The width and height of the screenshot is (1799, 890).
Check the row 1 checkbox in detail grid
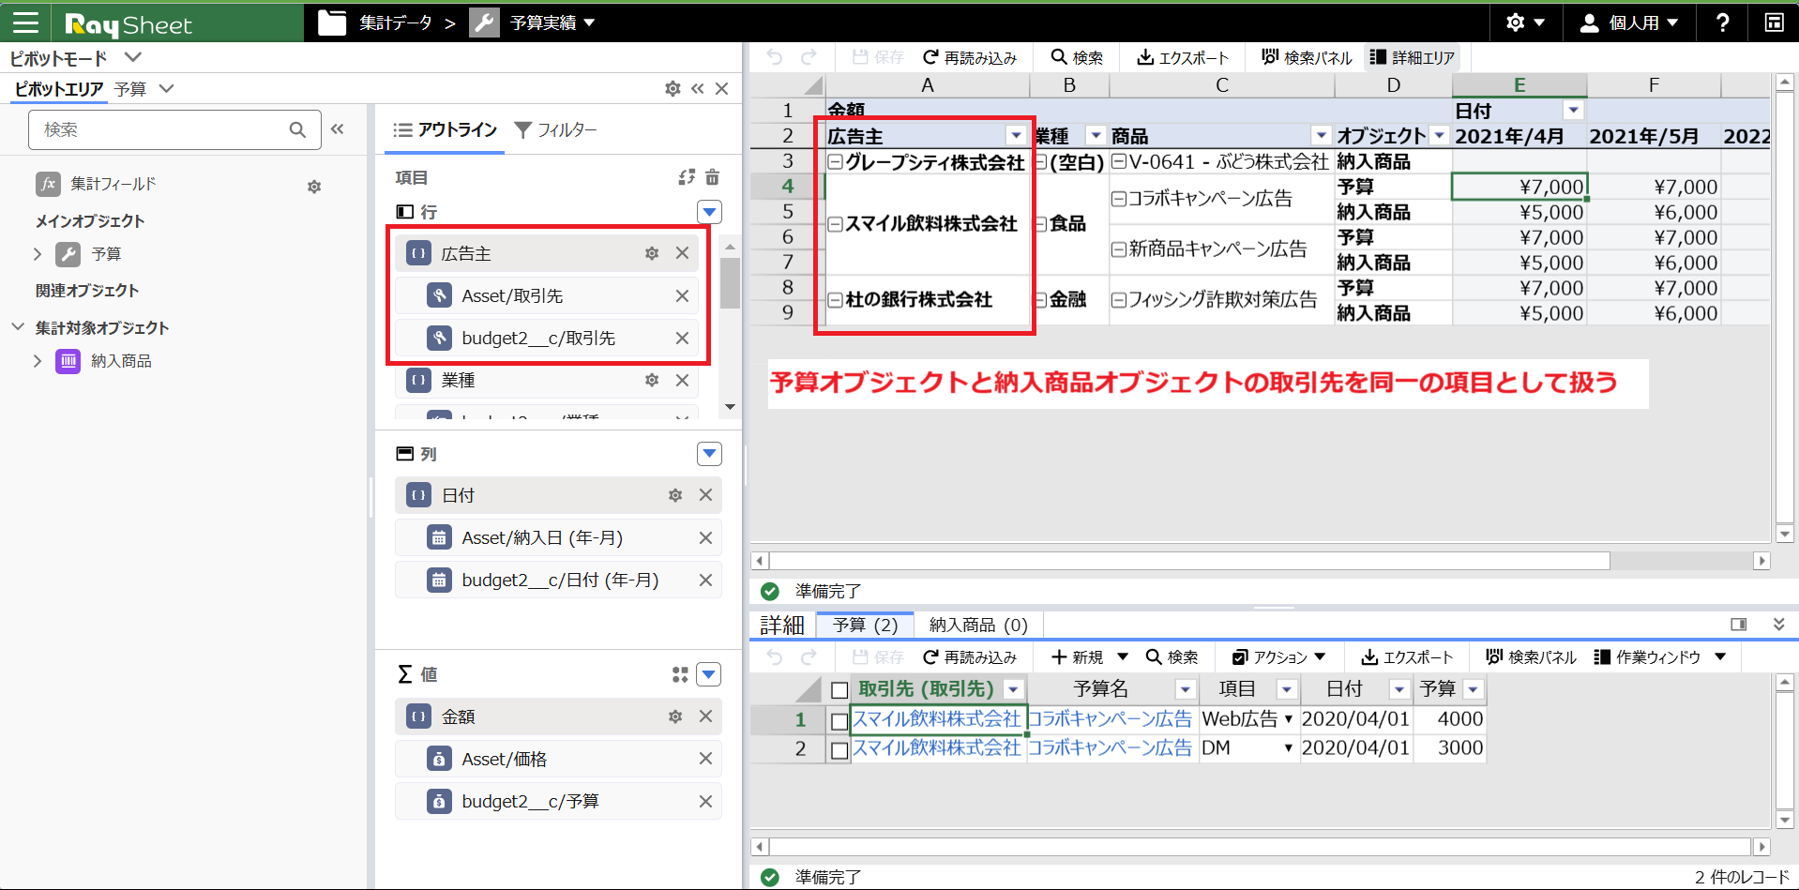tap(839, 721)
